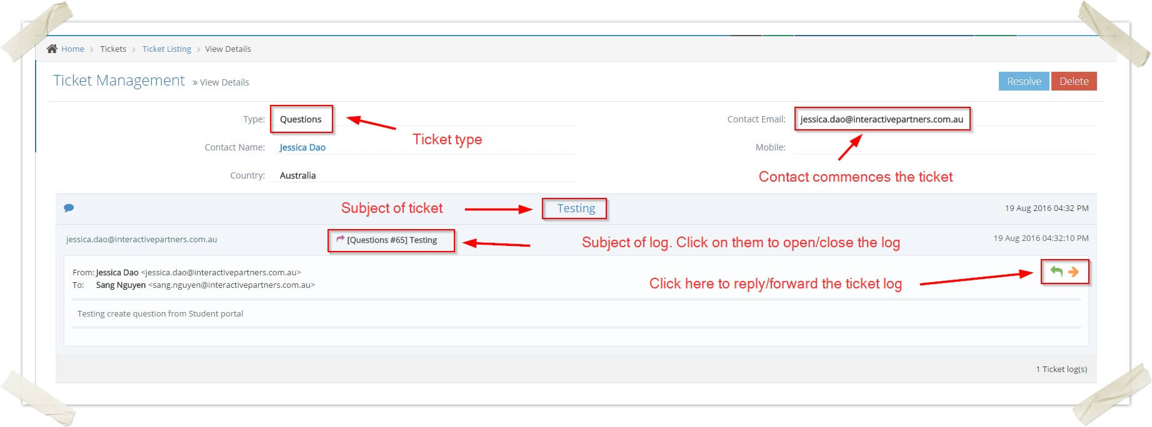1152x427 pixels.
Task: Click the log timestamp 19 Aug 2016 04:32:10 PM
Action: [x=1041, y=238]
